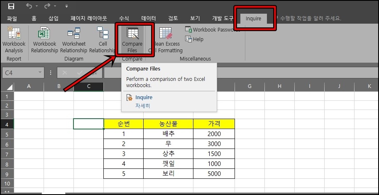Switch to the 삽입 ribbon tab
379x195 pixels.
pyautogui.click(x=54, y=18)
